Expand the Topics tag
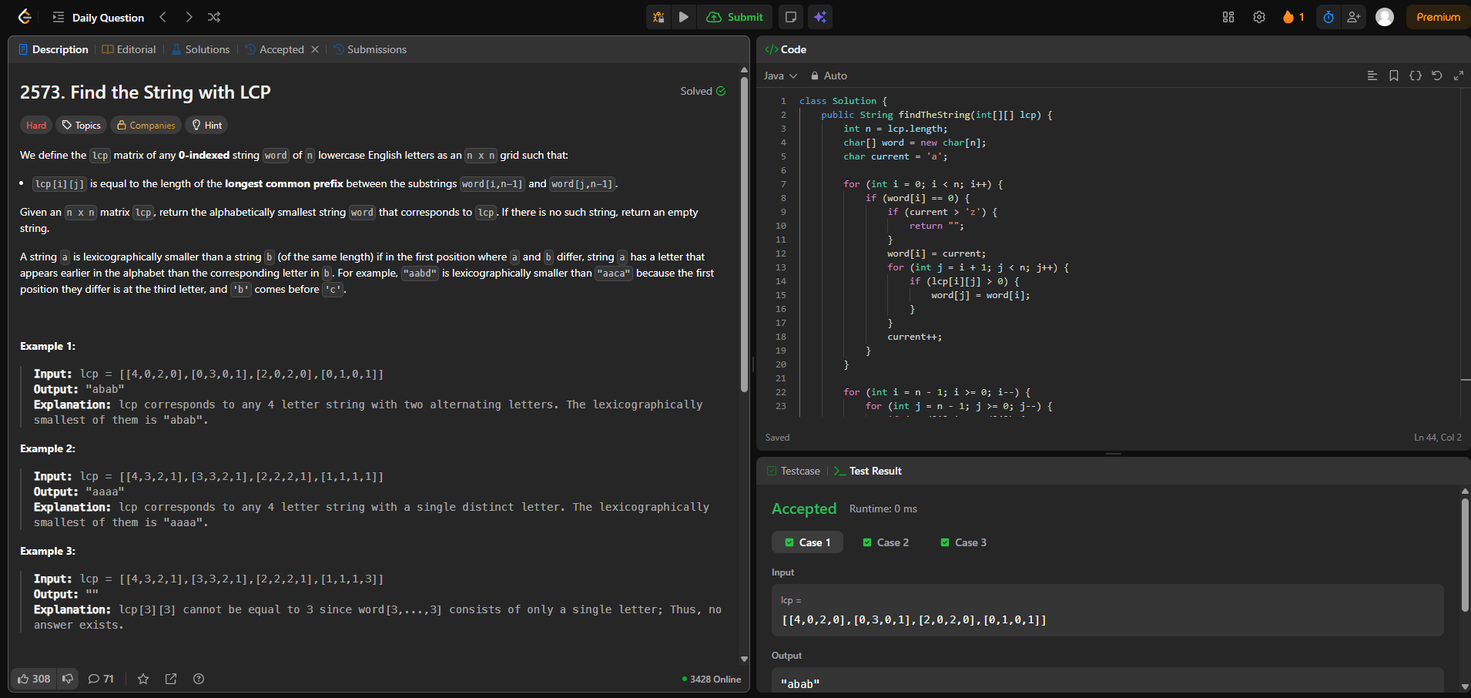1471x698 pixels. (82, 126)
